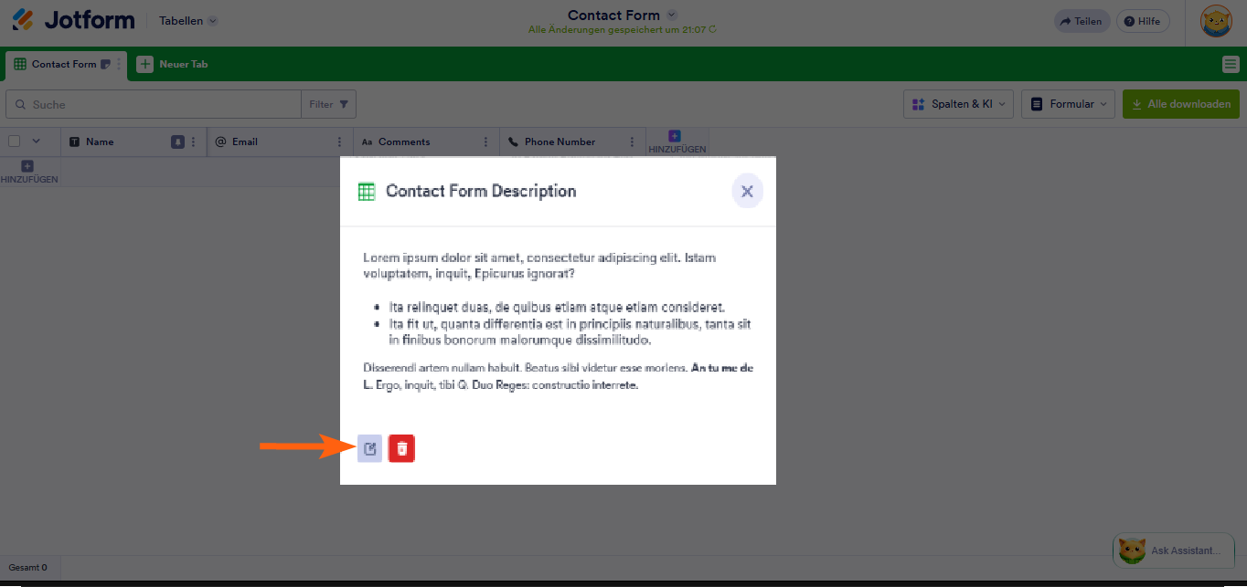This screenshot has width=1247, height=587.
Task: Click the pin icon on Name column
Action: (x=178, y=142)
